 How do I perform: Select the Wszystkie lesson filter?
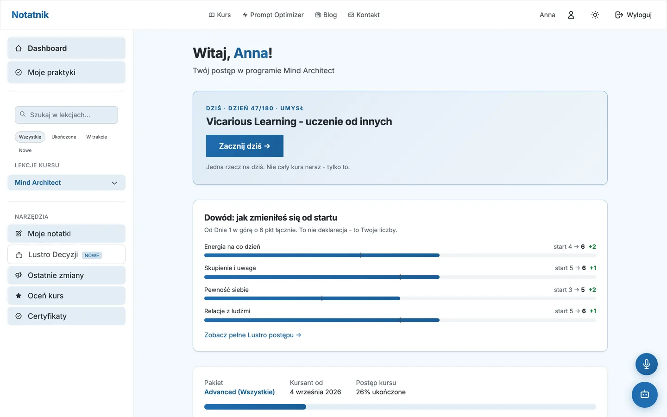coord(30,137)
